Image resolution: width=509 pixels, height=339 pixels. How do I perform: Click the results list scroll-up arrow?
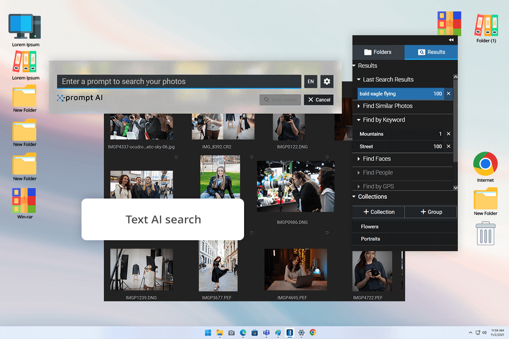(455, 77)
